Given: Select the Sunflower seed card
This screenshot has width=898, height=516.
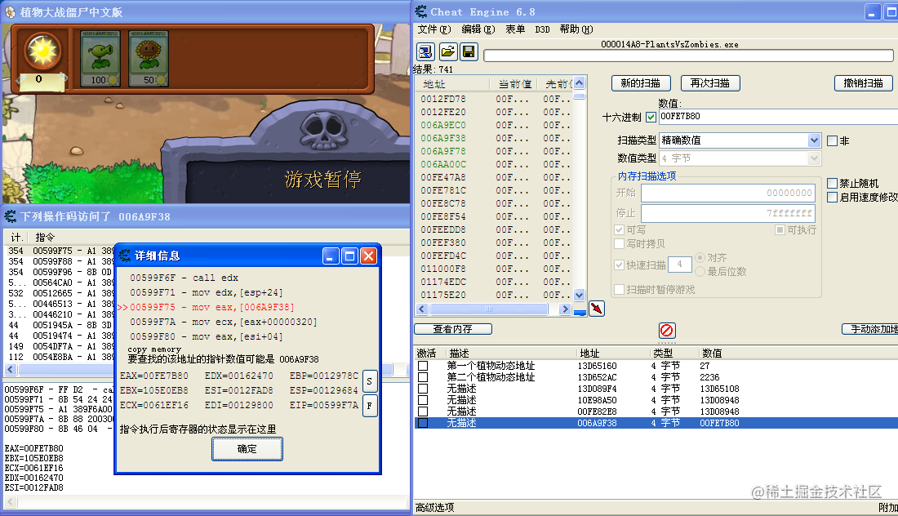Looking at the screenshot, I should 149,59.
